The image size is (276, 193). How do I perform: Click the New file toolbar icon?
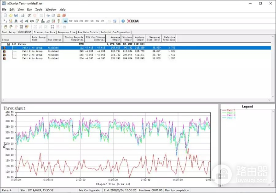pos(5,15)
